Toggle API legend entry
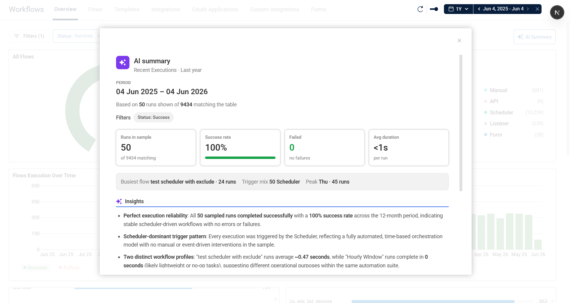The width and height of the screenshot is (571, 303). [x=494, y=101]
